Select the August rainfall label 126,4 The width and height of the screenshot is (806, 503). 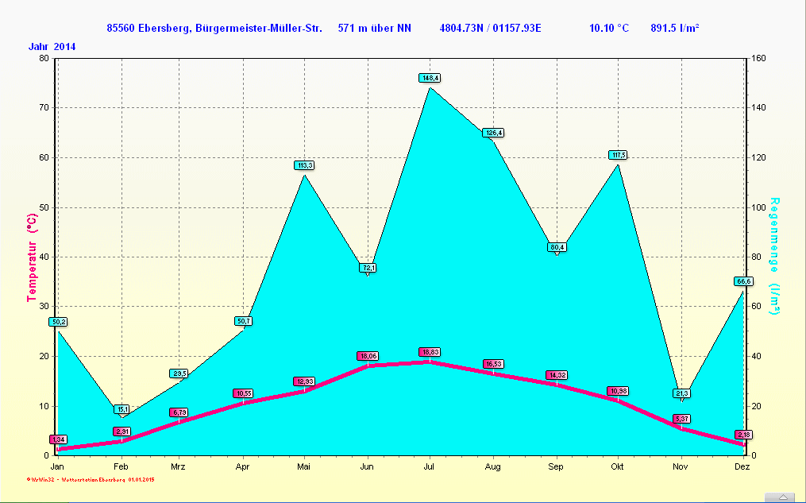pyautogui.click(x=493, y=133)
